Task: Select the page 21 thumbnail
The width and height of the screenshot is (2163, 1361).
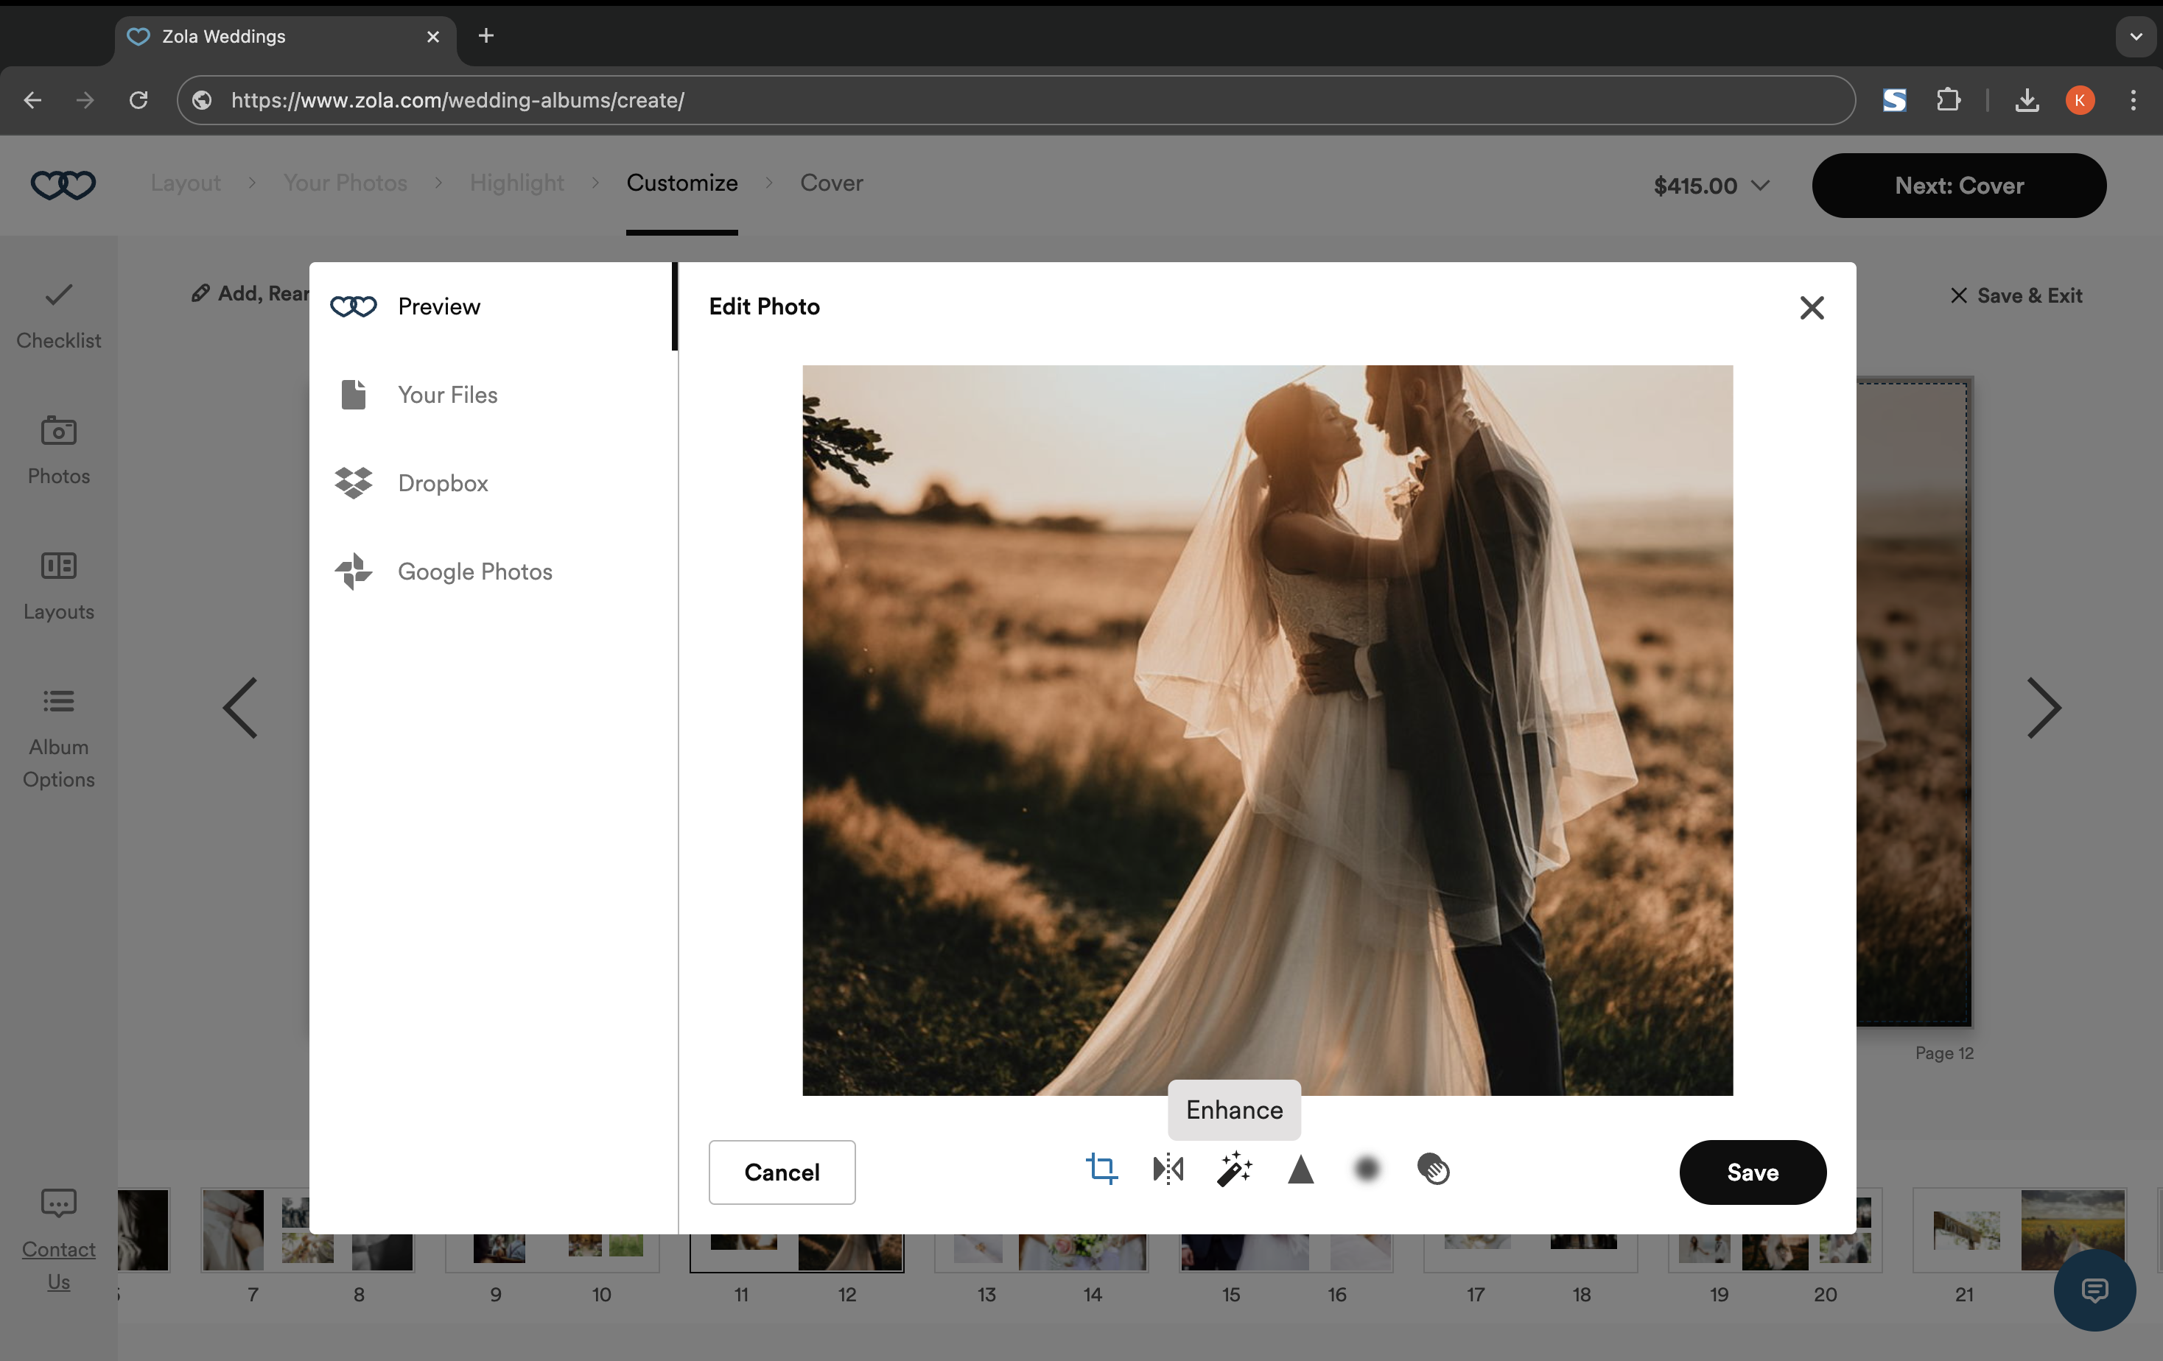Action: click(x=1966, y=1230)
